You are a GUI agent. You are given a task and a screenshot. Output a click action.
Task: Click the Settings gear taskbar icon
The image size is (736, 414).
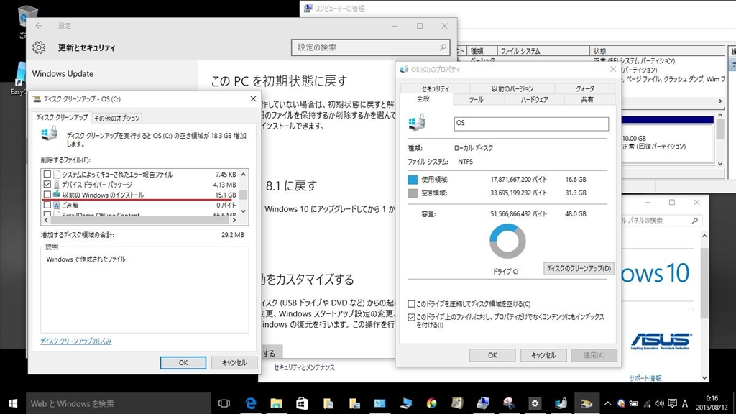[535, 403]
